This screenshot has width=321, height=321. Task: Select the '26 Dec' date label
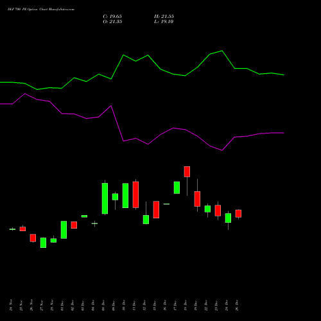point(237,305)
